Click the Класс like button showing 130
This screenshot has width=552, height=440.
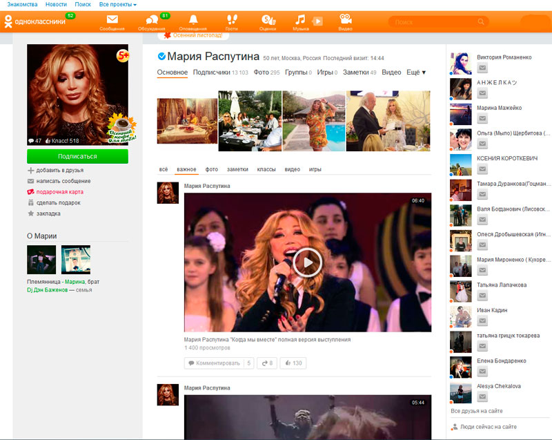click(293, 363)
